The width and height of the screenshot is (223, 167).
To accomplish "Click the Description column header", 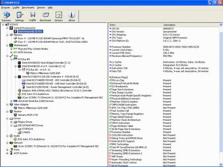I will 190,25.
